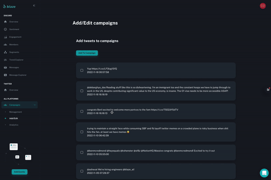This screenshot has width=271, height=180.
Task: Select the @debarghya_das tweet checkbox
Action: coord(82,91)
